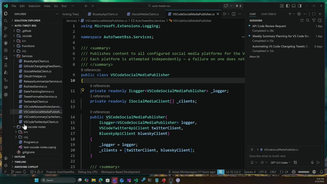Open the Source Control view in the activity bar
The image size is (327, 184).
(6, 28)
